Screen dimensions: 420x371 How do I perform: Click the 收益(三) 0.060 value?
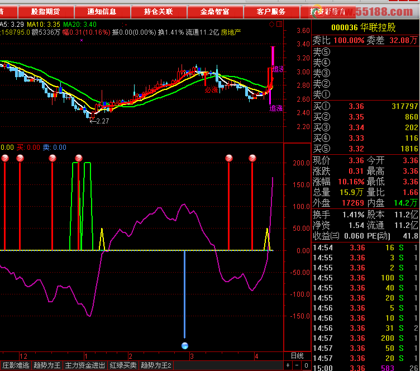pyautogui.click(x=354, y=236)
